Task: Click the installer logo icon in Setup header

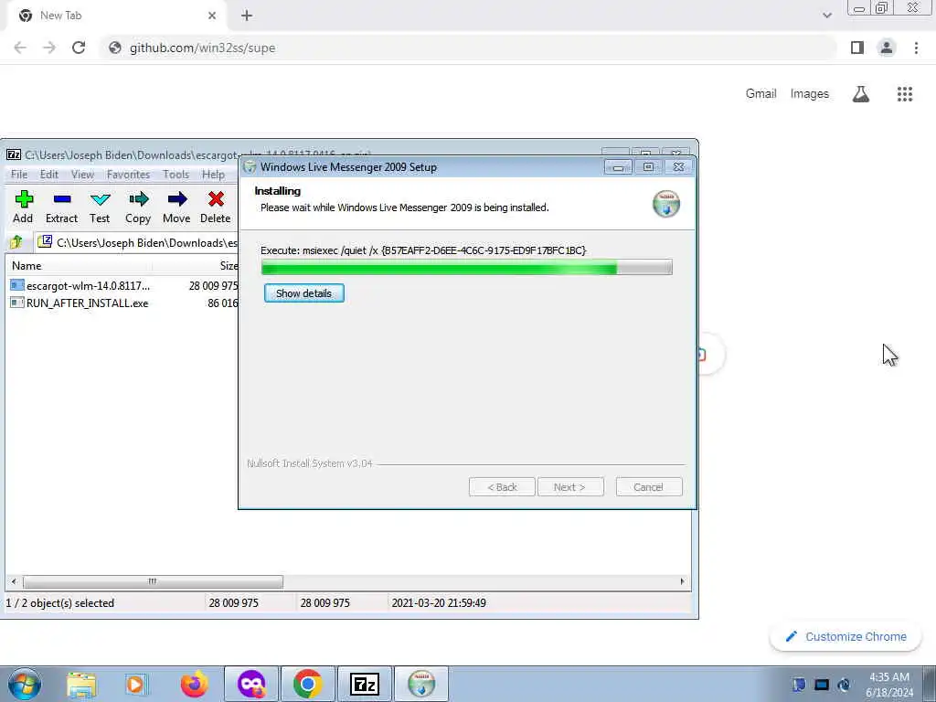Action: 666,204
